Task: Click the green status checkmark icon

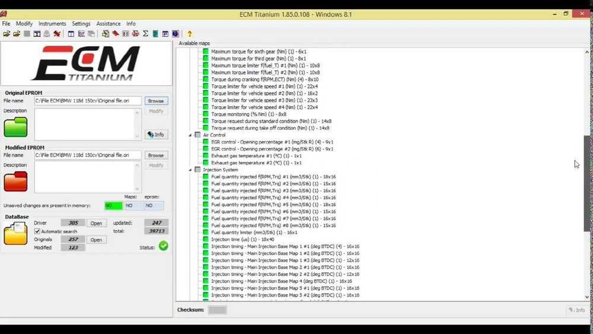Action: pyautogui.click(x=164, y=246)
